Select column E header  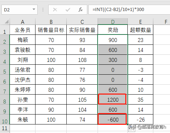(x=141, y=22)
